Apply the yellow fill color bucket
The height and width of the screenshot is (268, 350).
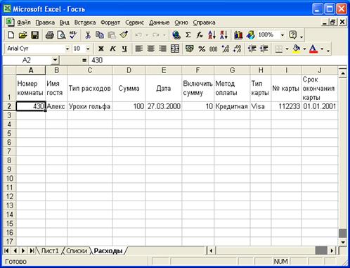[297, 49]
